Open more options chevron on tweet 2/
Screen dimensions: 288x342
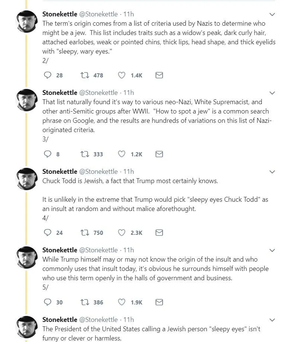tap(272, 15)
